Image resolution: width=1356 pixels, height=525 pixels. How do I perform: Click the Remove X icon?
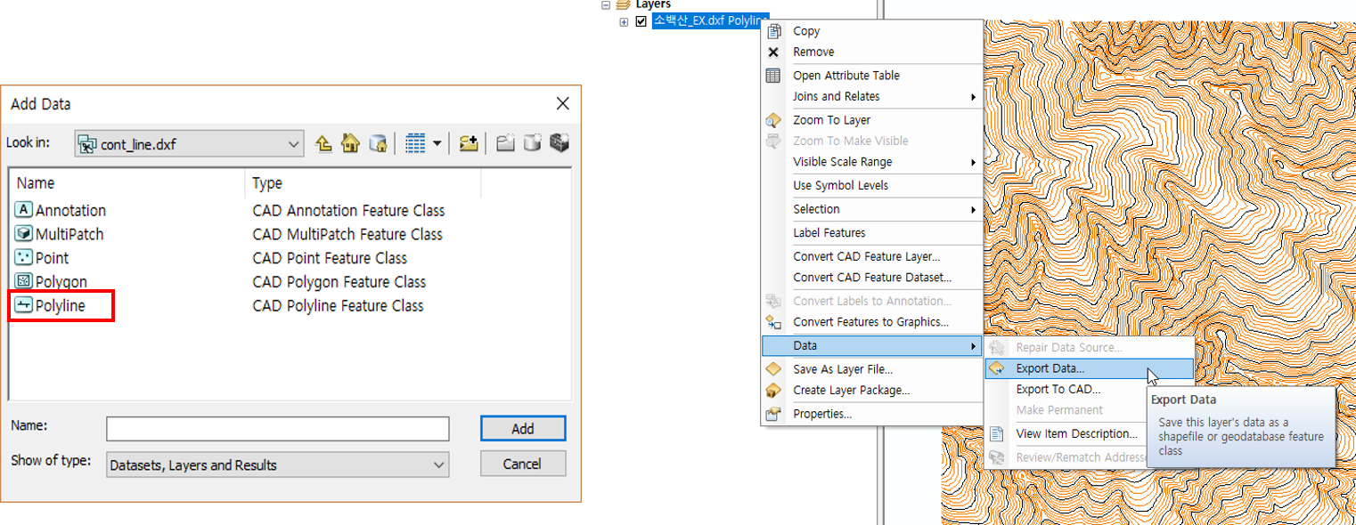(773, 52)
